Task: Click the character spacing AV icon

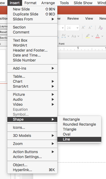Action: click(64, 36)
